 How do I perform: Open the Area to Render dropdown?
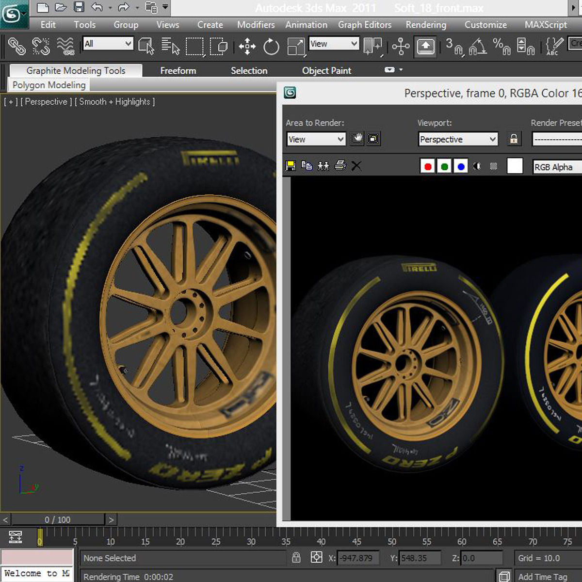(316, 139)
